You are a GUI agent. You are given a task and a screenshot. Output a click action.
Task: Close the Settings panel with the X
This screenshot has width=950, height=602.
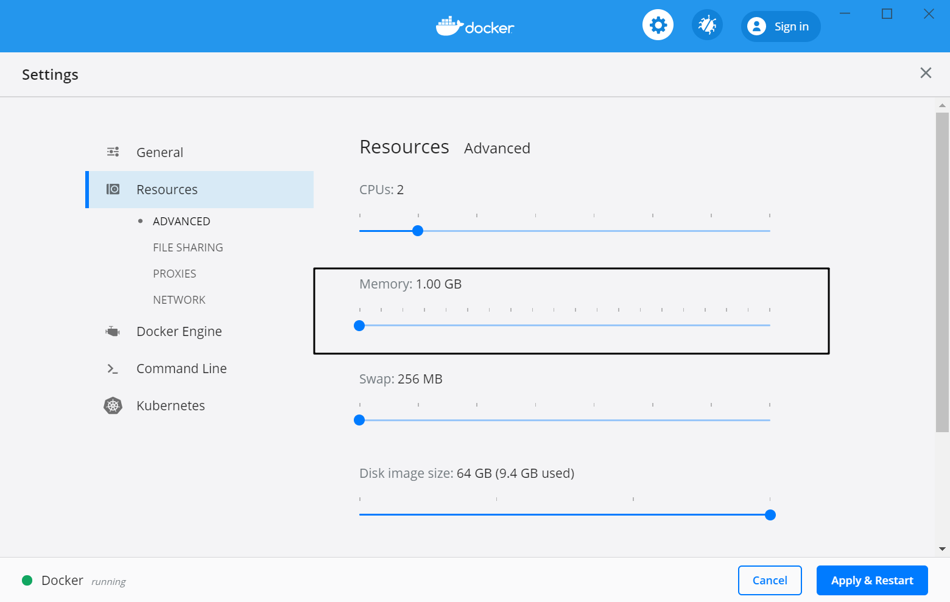926,73
